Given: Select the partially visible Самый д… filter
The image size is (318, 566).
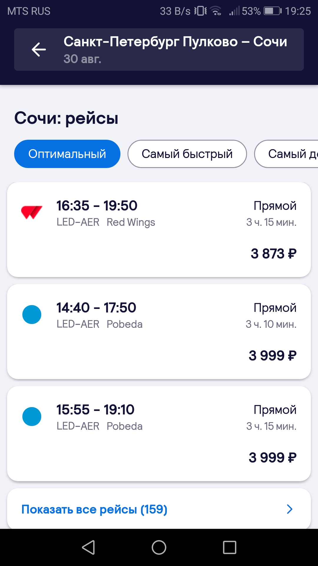Looking at the screenshot, I should tap(286, 154).
